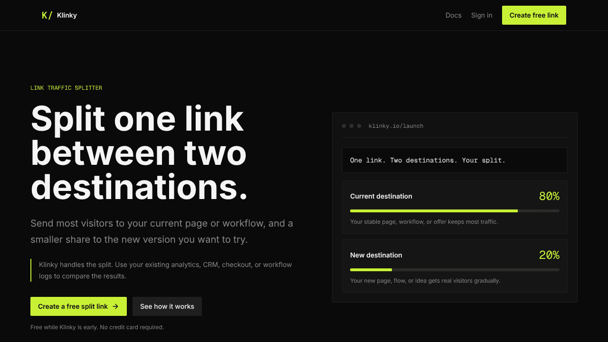The image size is (608, 342).
Task: Click the Klinky brand name
Action: click(67, 15)
